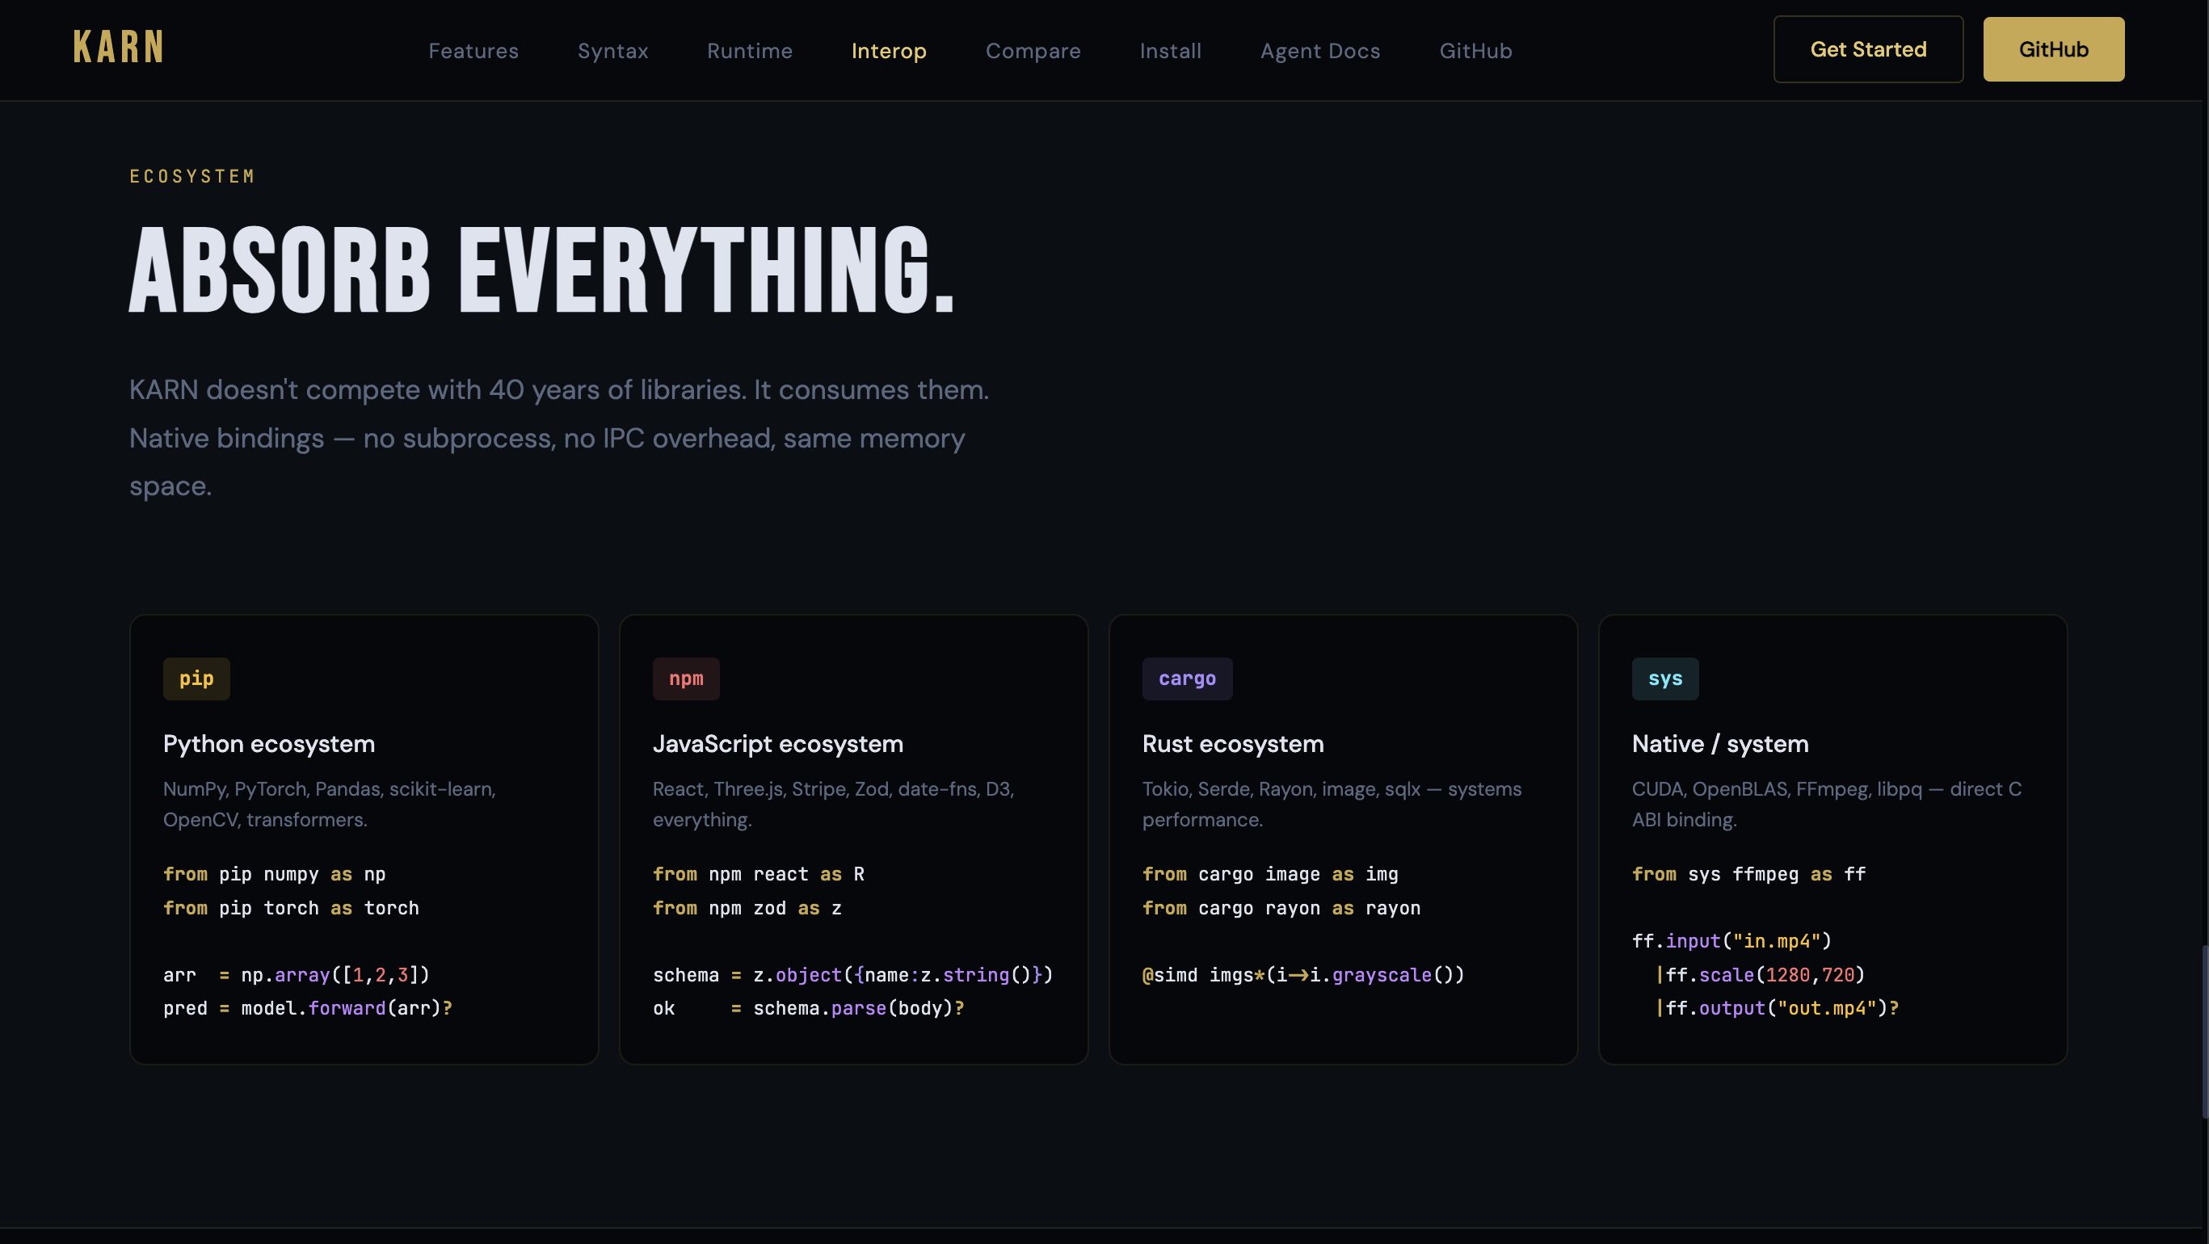The image size is (2209, 1244).
Task: Click the gold GitHub button
Action: point(2053,50)
